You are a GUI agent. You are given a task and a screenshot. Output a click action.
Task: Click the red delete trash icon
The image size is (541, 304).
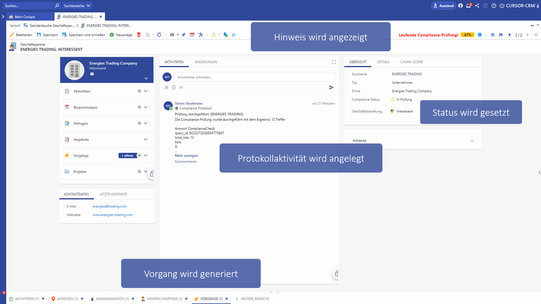[x=139, y=35]
